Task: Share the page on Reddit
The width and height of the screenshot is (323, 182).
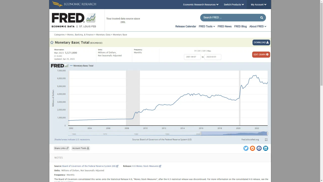Action: click(252, 148)
